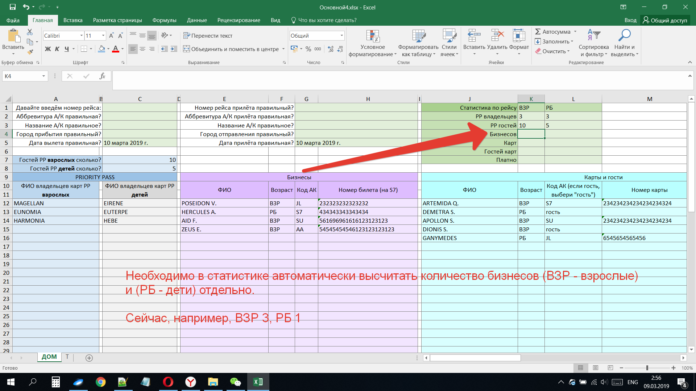696x391 pixels.
Task: Decrease decimal places
Action: pos(340,49)
